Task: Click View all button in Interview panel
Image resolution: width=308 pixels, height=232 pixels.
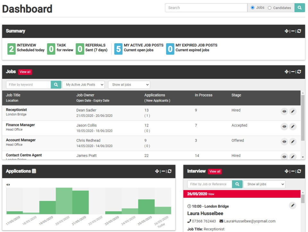Action: coord(215,171)
